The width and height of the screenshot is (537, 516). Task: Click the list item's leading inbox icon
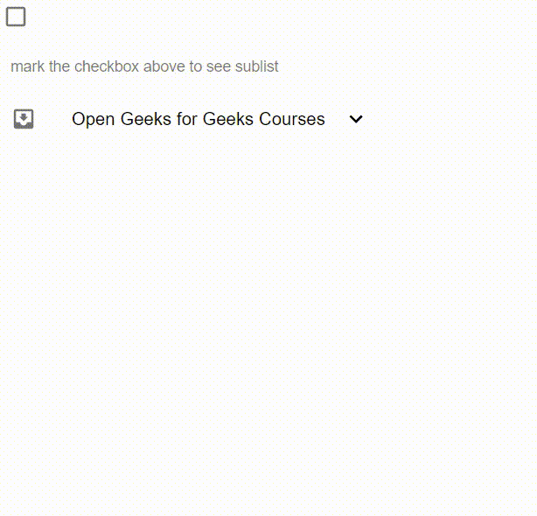(24, 119)
